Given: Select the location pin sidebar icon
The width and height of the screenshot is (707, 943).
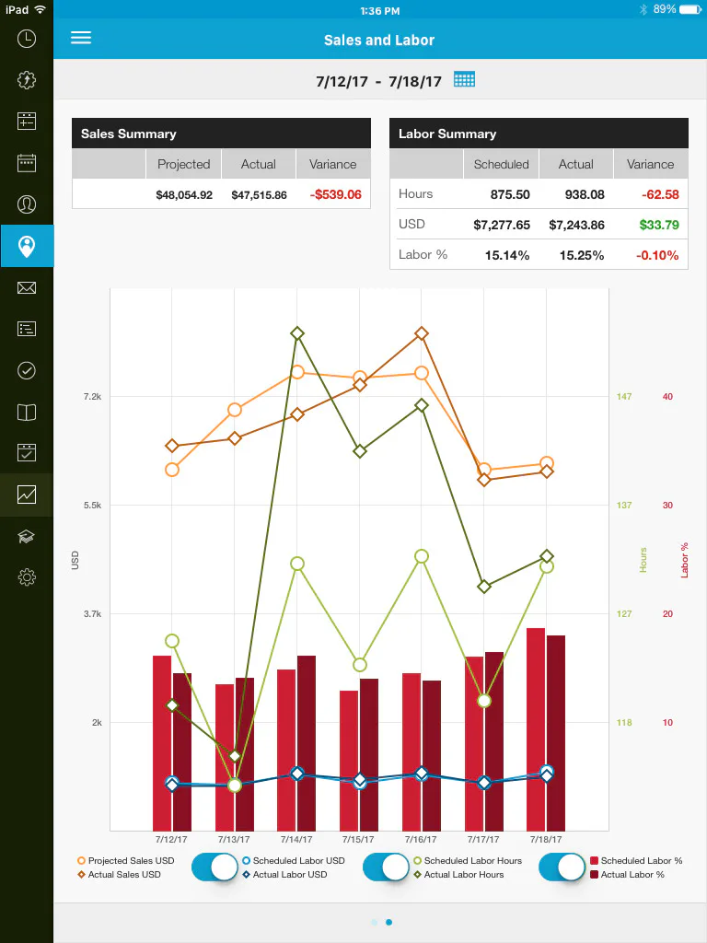Looking at the screenshot, I should click(x=27, y=246).
